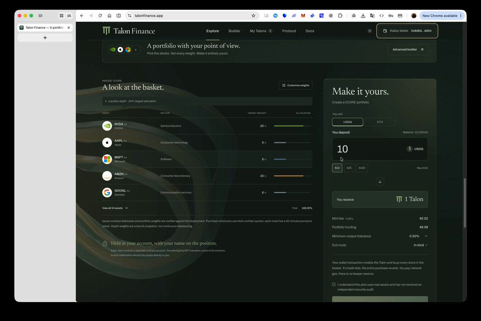This screenshot has height=321, width=481.
Task: Choose the $100 preset amount
Action: (362, 168)
